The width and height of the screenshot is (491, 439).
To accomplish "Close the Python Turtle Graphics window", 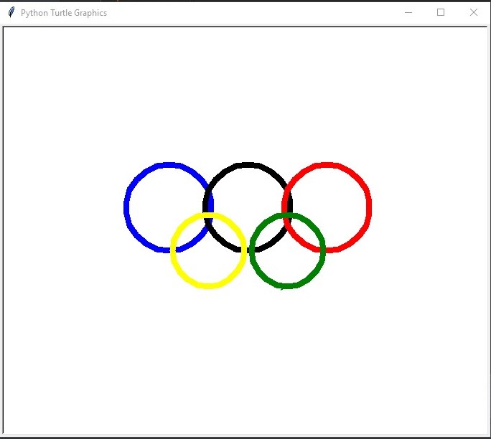I will (474, 12).
